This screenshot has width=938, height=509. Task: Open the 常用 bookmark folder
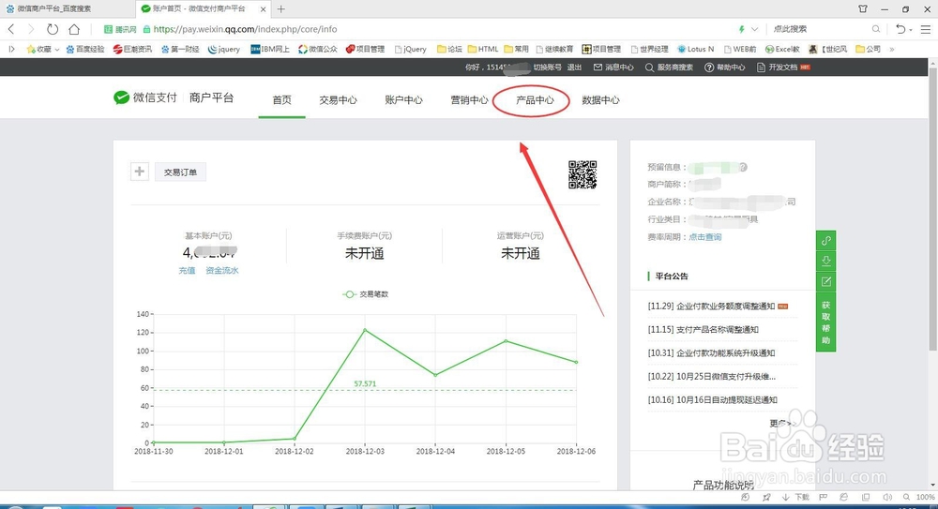pos(516,49)
